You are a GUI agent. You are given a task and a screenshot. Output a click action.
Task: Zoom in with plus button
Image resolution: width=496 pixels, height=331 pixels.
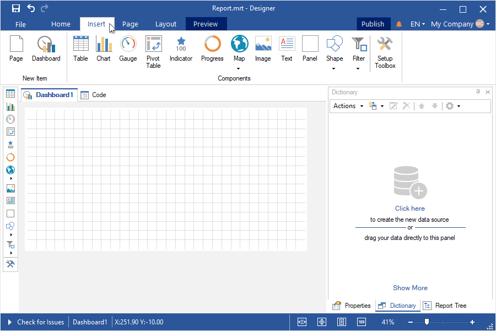(x=472, y=322)
